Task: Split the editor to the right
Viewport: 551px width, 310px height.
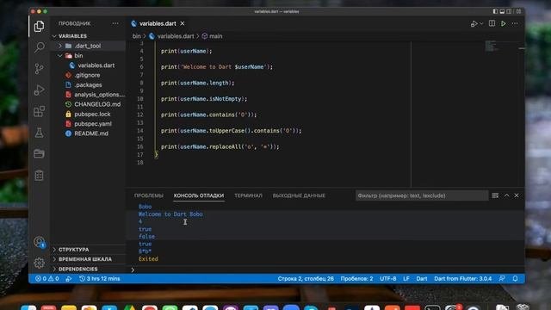Action: [x=492, y=23]
